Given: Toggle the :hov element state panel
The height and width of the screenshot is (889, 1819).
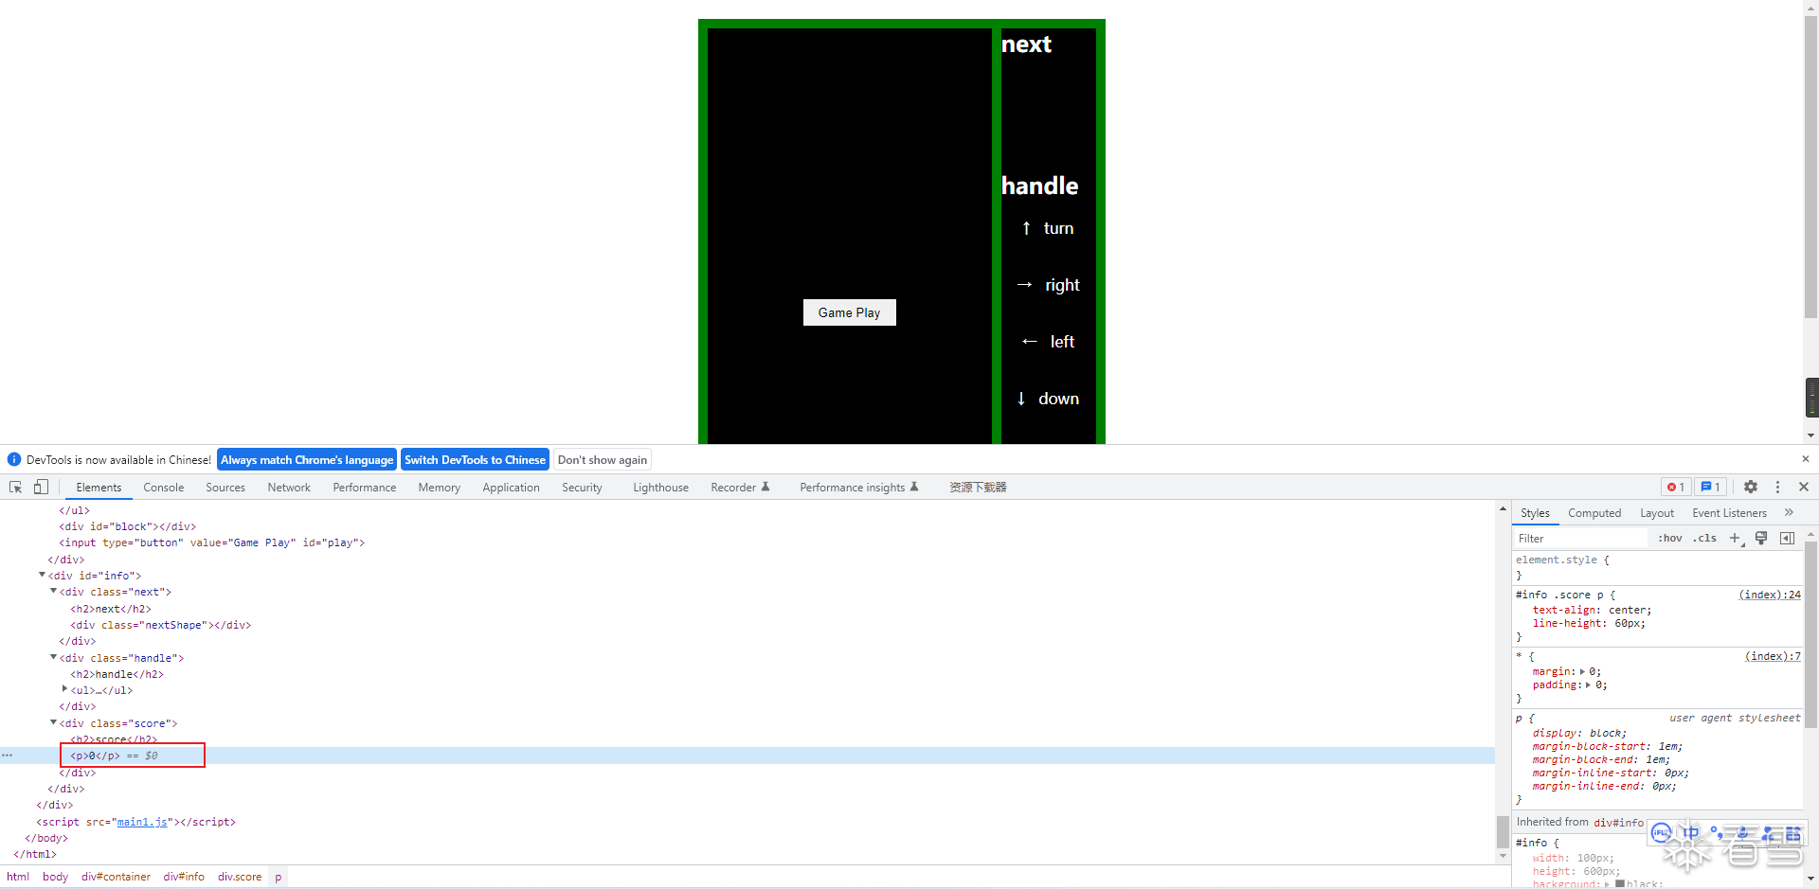Looking at the screenshot, I should point(1670,538).
